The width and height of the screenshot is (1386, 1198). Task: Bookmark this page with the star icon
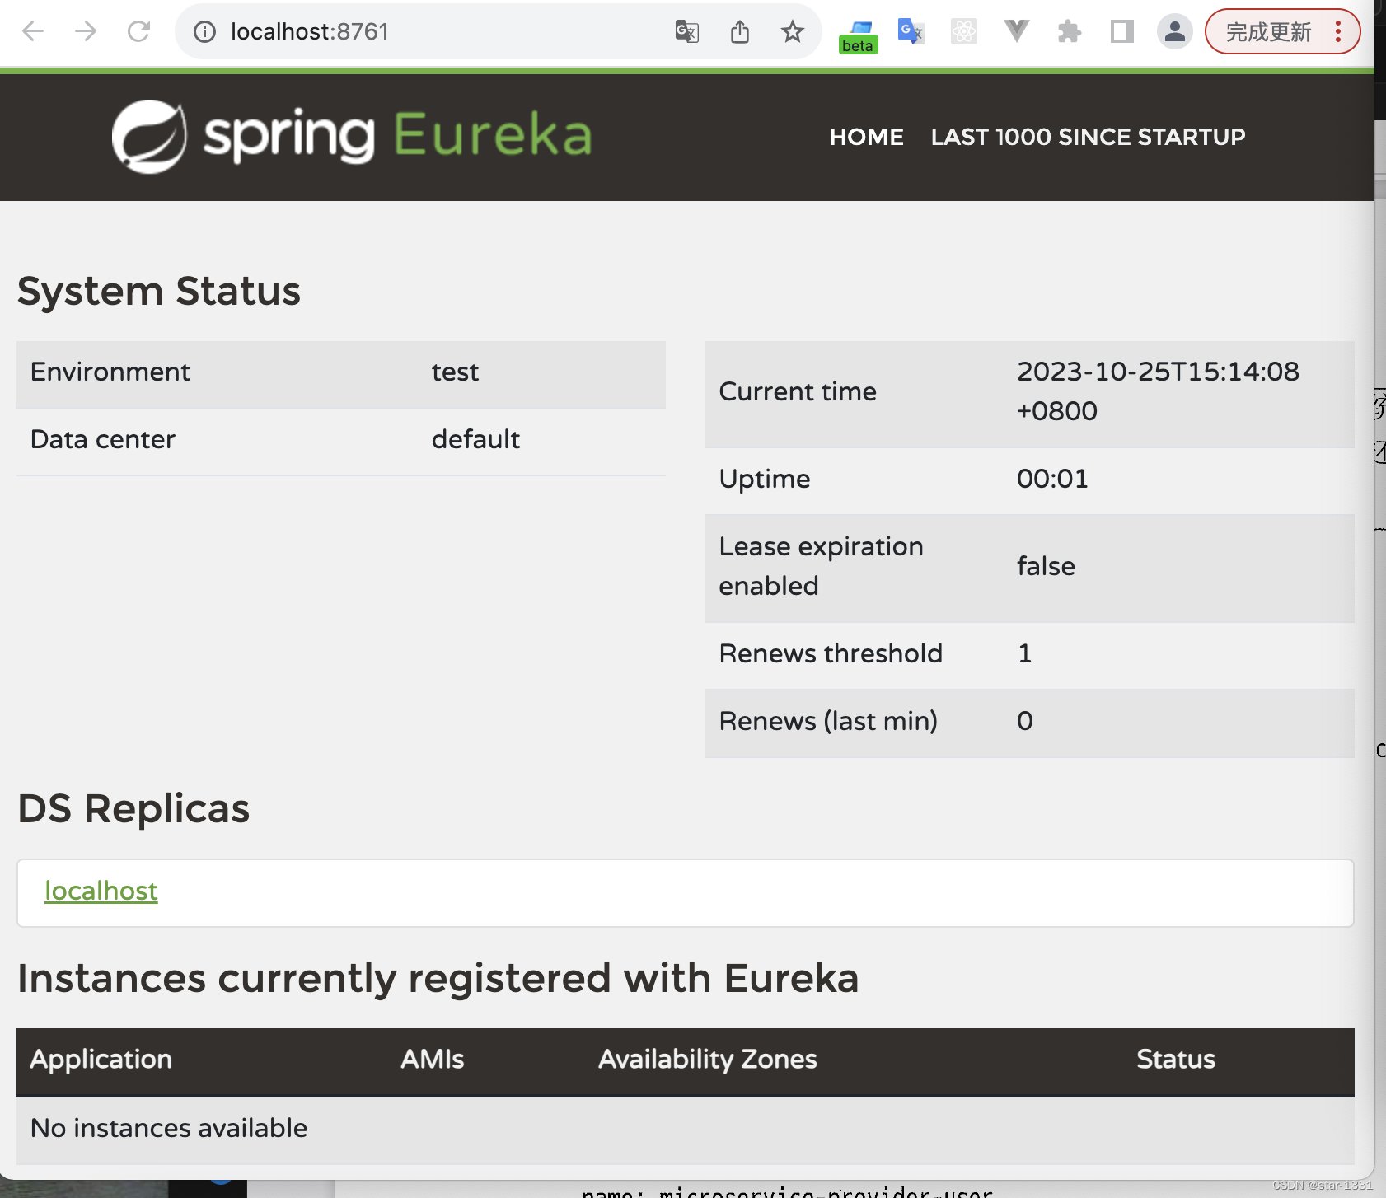[x=793, y=32]
